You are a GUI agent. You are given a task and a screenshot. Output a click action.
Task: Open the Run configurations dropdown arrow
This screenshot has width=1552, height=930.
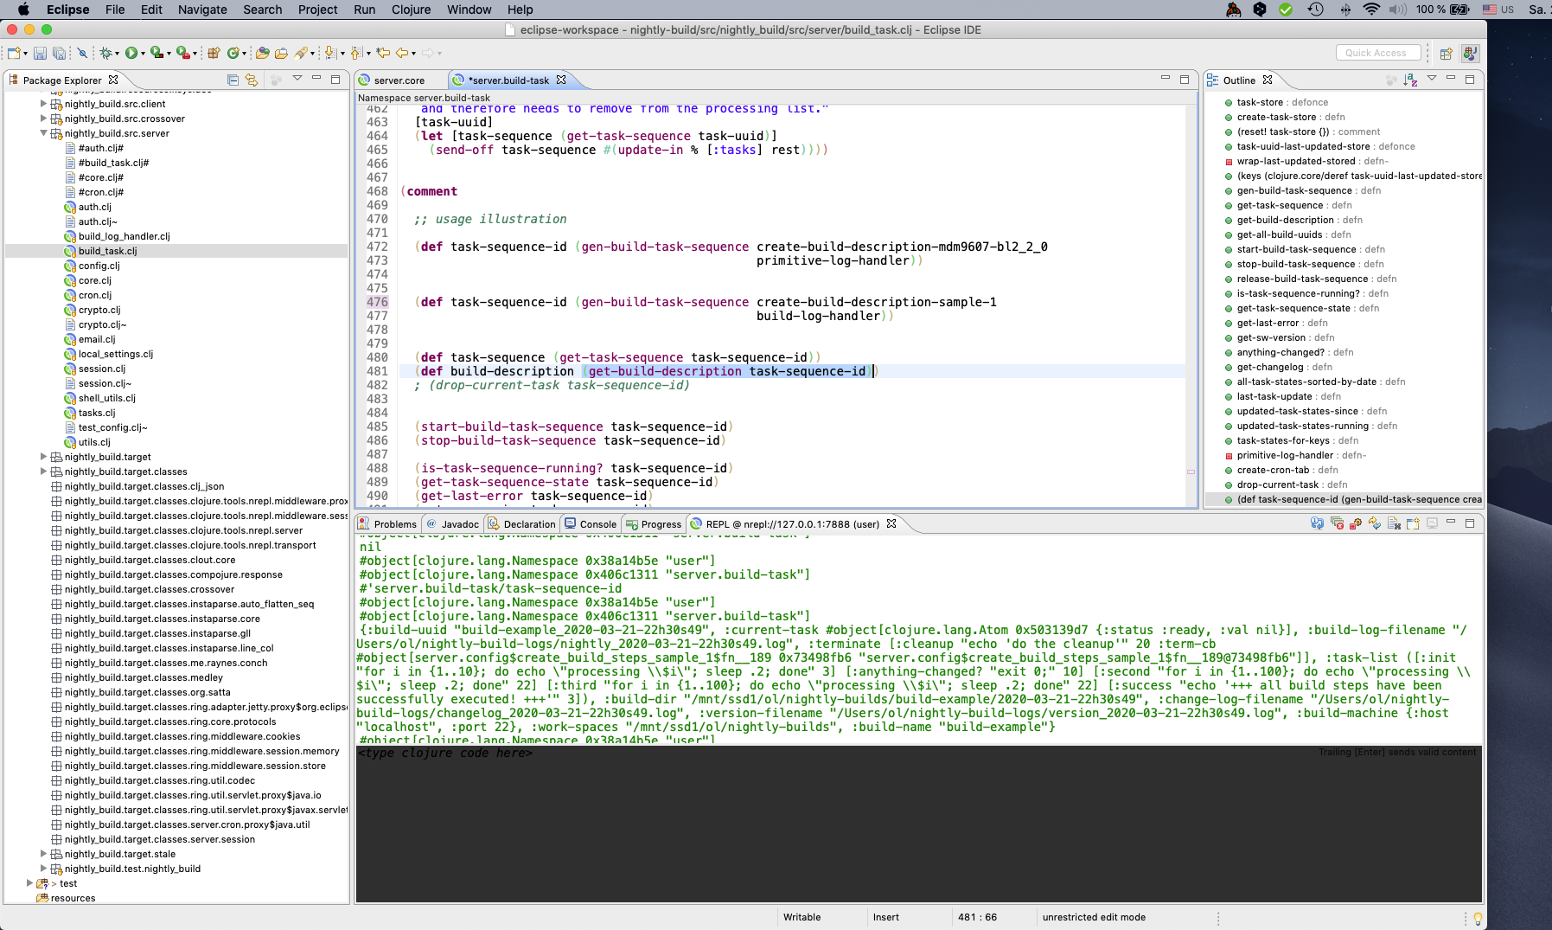[x=143, y=53]
